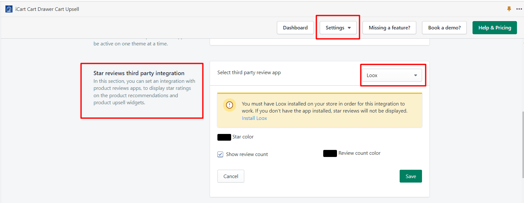524x203 pixels.
Task: Click the Star color label text
Action: [243, 137]
